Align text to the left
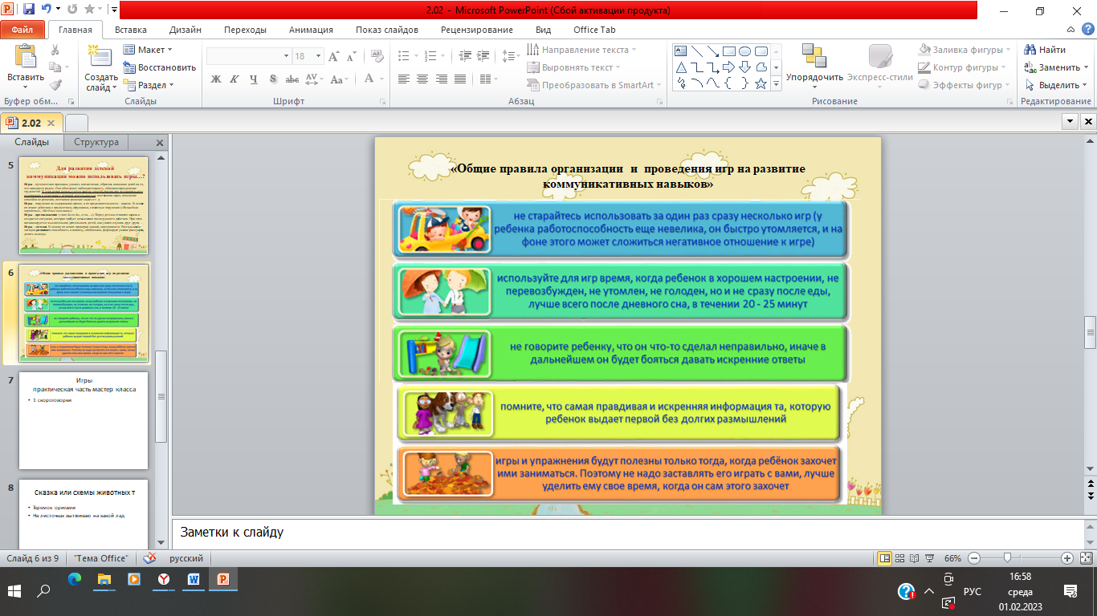This screenshot has width=1097, height=616. pyautogui.click(x=403, y=79)
